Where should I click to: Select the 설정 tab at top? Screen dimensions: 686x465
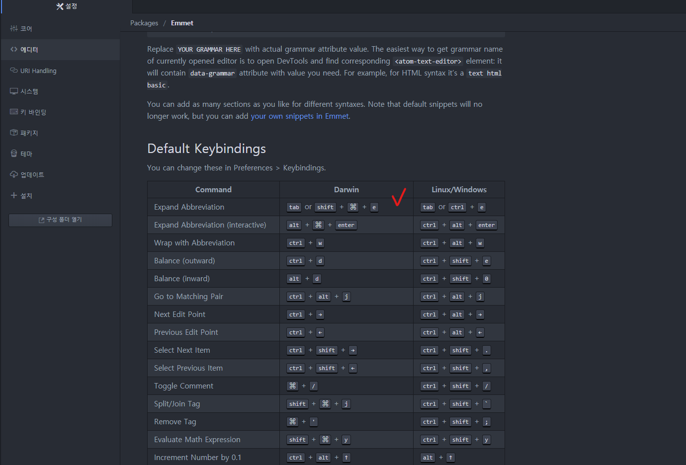coord(67,6)
